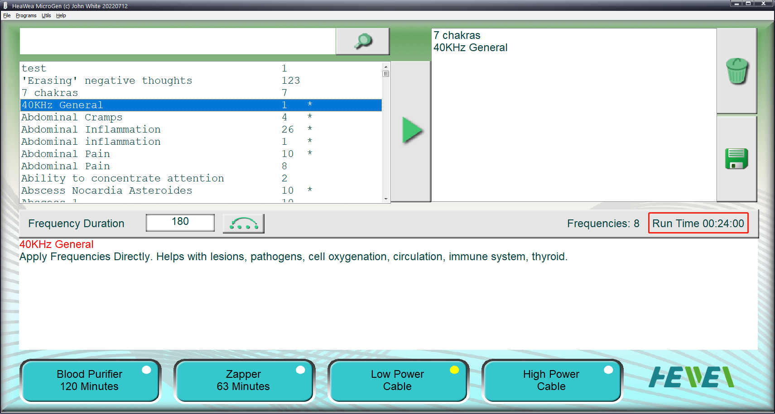Disable the Low Power Cable option
The height and width of the screenshot is (414, 775).
(397, 381)
